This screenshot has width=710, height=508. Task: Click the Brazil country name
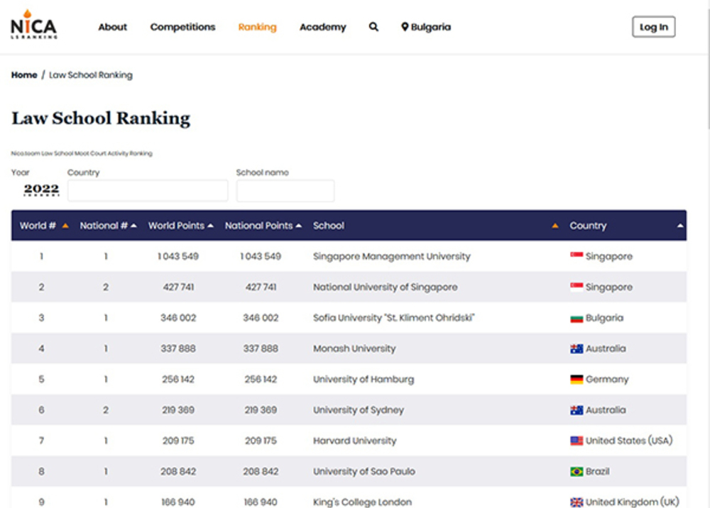click(598, 471)
